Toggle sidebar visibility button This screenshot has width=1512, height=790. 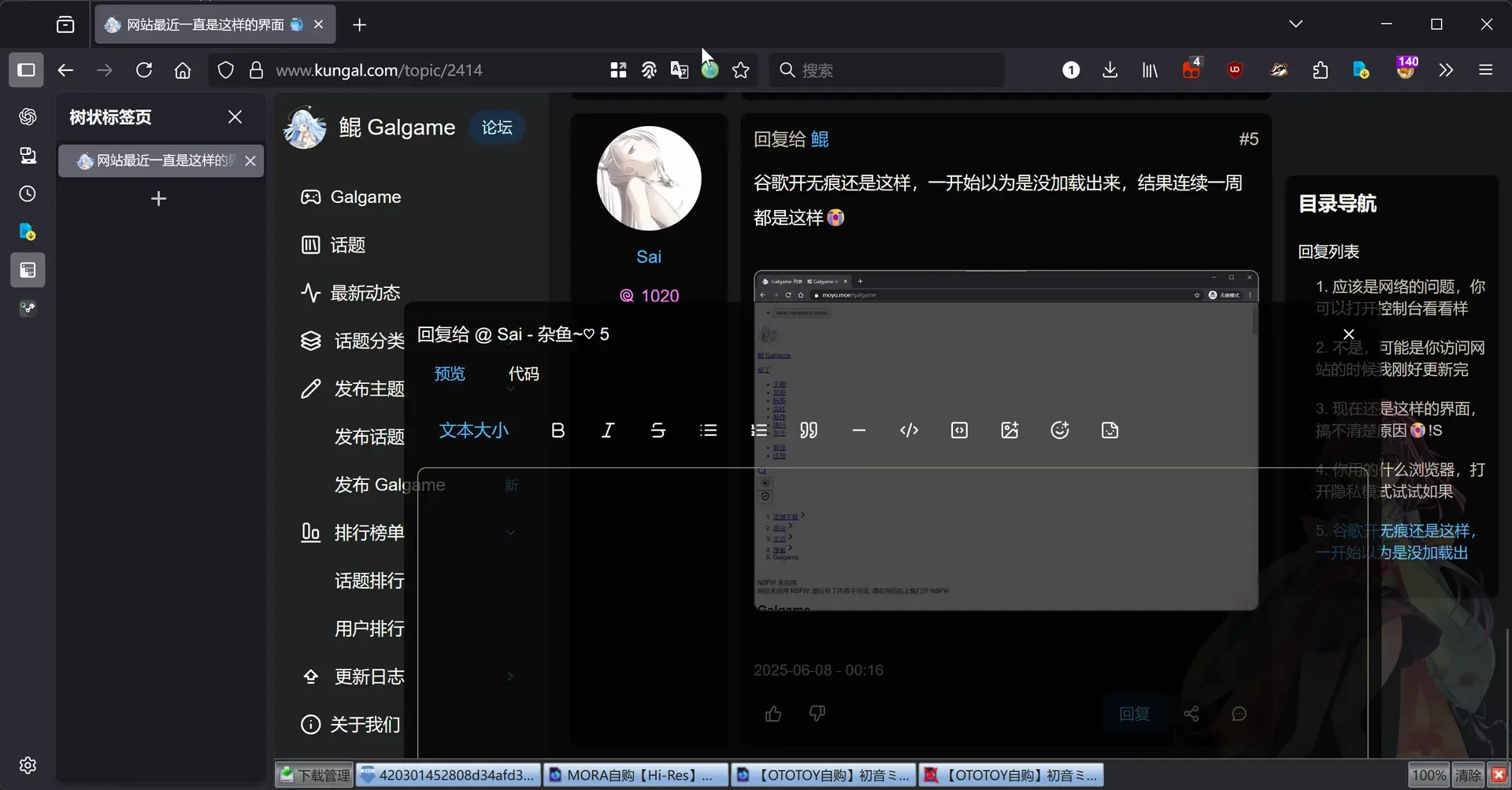click(x=26, y=70)
